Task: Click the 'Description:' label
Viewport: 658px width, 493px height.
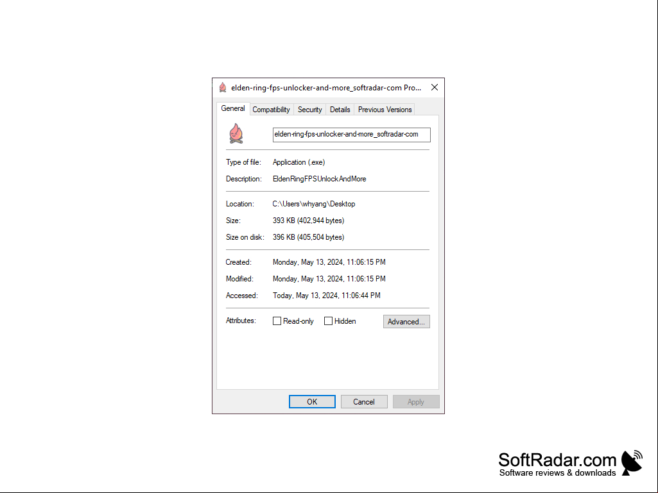Action: (244, 179)
